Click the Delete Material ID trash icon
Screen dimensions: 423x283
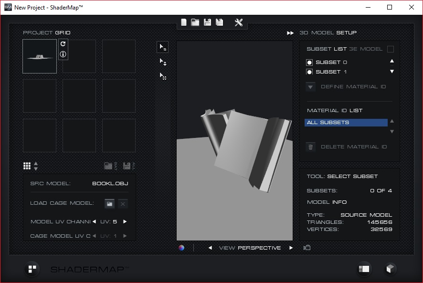[x=310, y=147]
